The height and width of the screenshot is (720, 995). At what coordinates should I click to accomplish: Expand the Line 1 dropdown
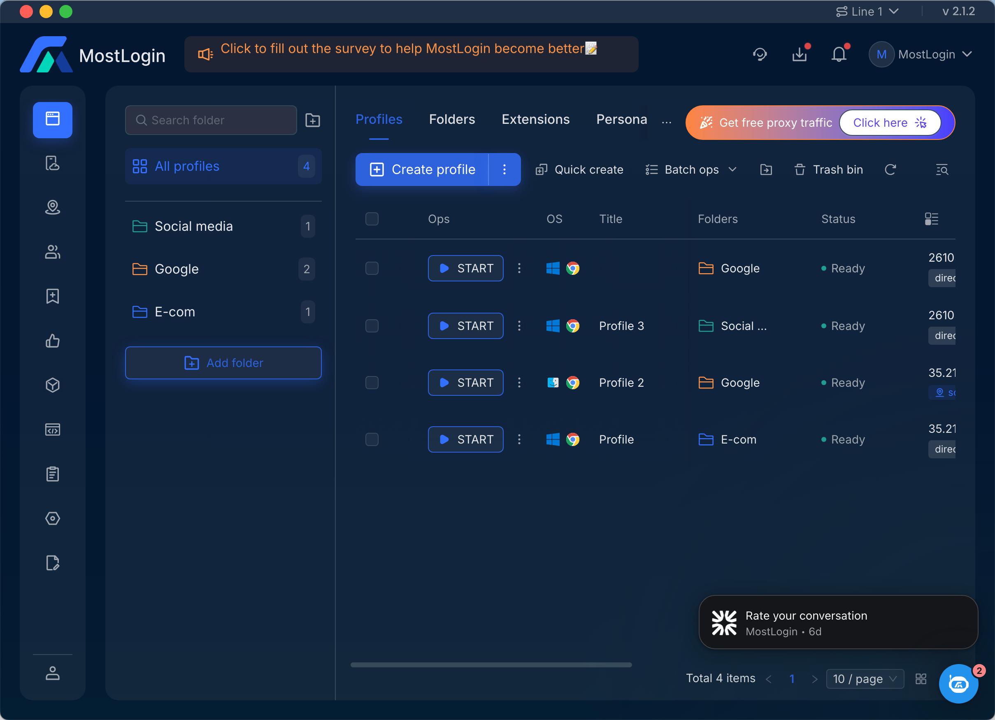(867, 12)
